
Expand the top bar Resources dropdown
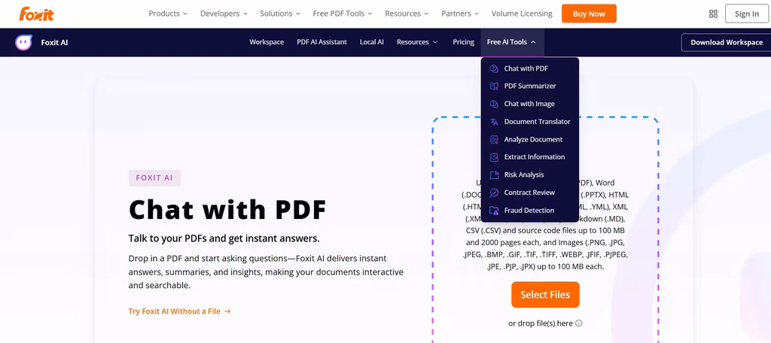coord(407,14)
